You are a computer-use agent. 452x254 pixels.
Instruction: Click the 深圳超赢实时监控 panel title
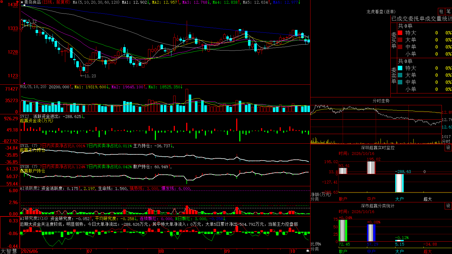[377, 148]
